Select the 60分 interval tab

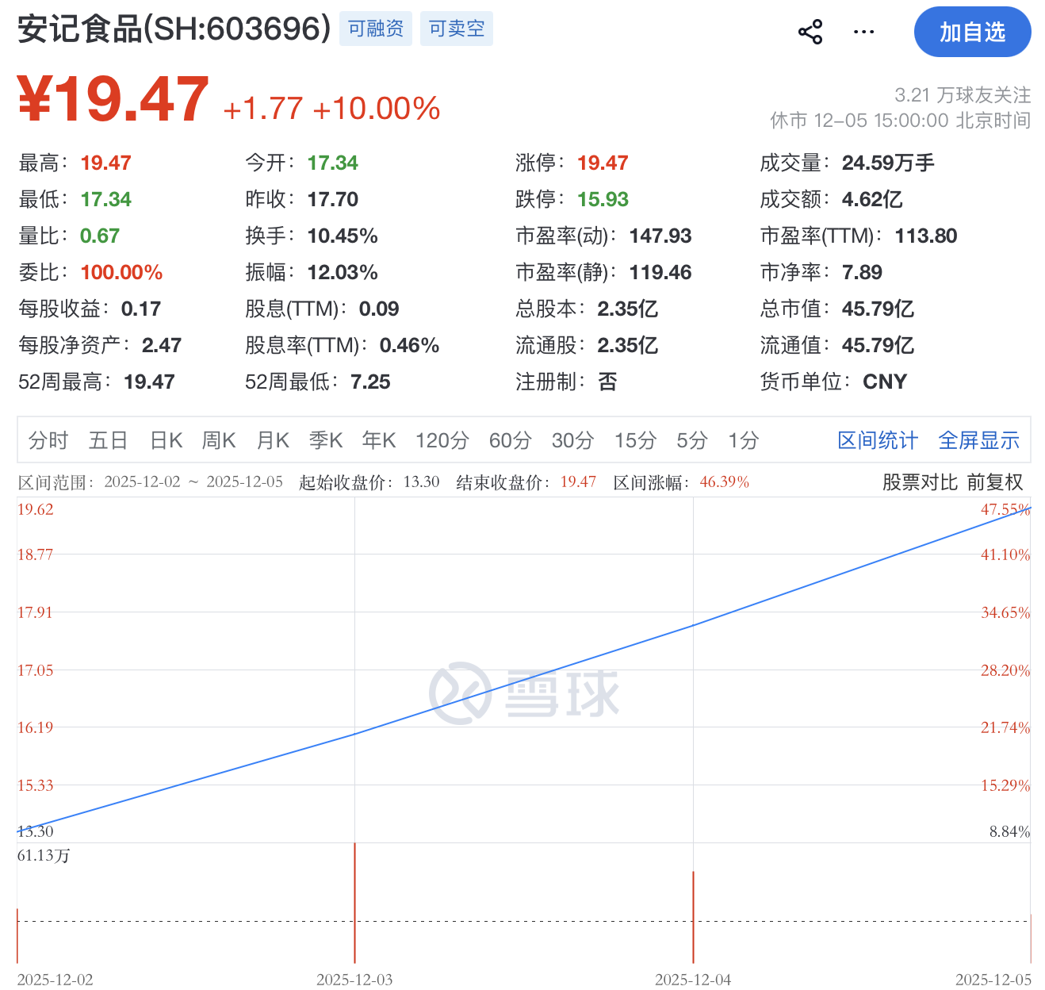click(510, 440)
